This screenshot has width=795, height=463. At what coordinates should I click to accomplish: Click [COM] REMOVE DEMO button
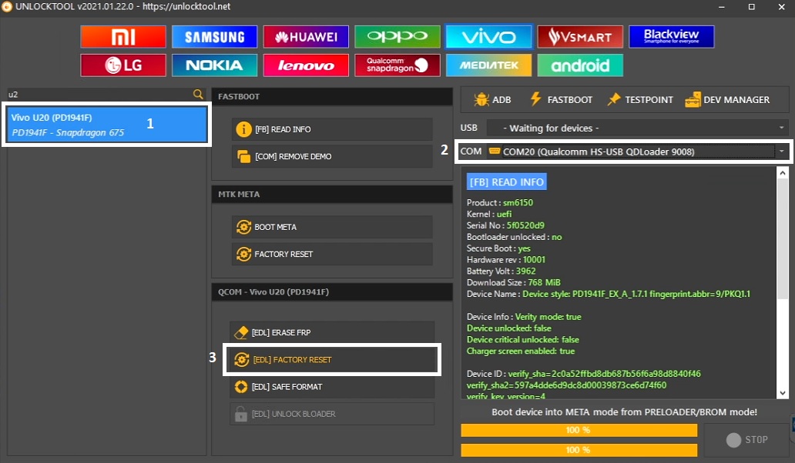coord(332,156)
